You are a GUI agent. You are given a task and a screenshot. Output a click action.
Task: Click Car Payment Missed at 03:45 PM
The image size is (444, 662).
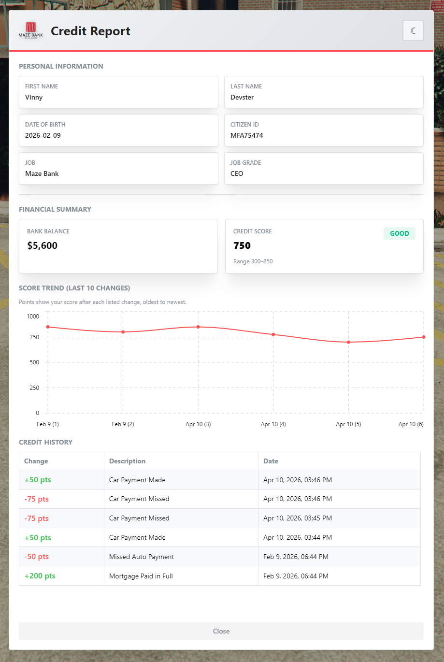tap(139, 518)
